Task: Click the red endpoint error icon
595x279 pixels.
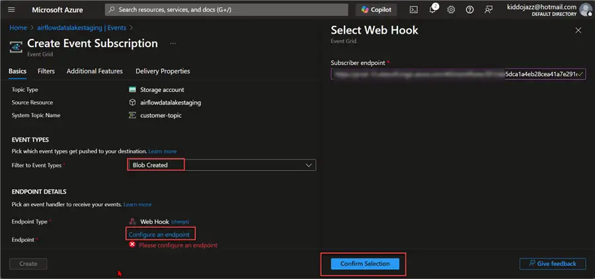Action: point(132,245)
